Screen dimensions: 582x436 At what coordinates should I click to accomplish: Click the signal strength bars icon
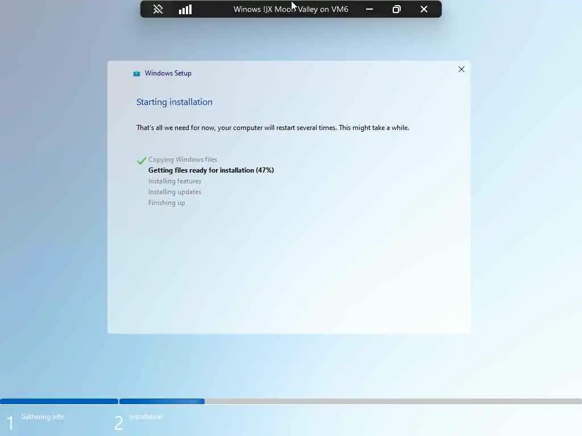coord(185,9)
